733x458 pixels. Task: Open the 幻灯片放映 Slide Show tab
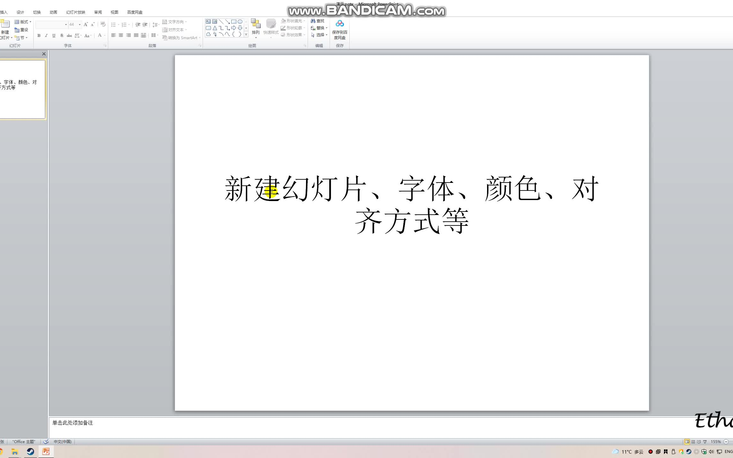tap(76, 12)
